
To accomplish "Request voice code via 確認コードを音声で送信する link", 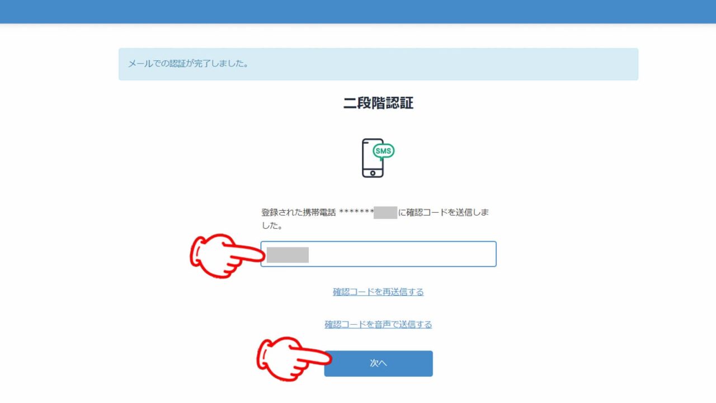I will pos(378,324).
